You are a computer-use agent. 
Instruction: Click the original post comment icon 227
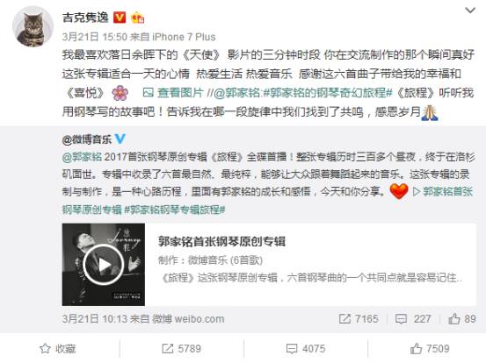point(413,319)
